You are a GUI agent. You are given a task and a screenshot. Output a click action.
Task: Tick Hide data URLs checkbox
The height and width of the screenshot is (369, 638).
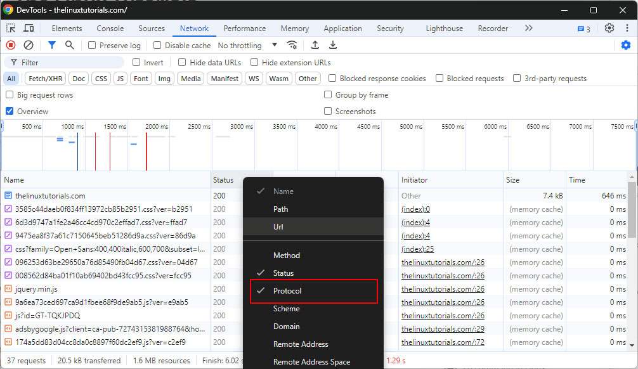coord(182,62)
